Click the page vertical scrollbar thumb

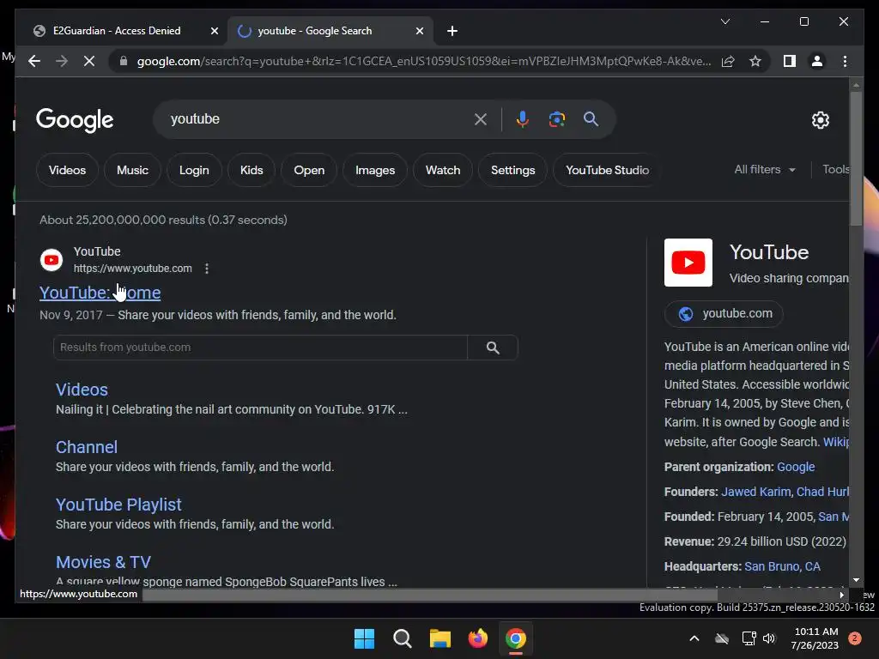(x=856, y=159)
